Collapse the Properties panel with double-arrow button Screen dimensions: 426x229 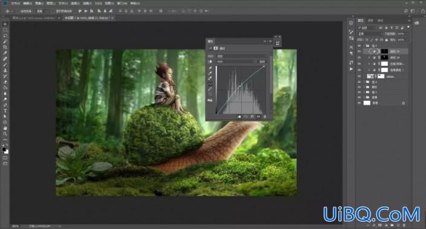click(x=265, y=41)
